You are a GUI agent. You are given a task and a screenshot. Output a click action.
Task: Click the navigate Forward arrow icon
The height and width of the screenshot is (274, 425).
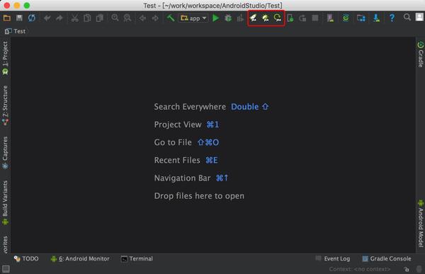pos(155,18)
